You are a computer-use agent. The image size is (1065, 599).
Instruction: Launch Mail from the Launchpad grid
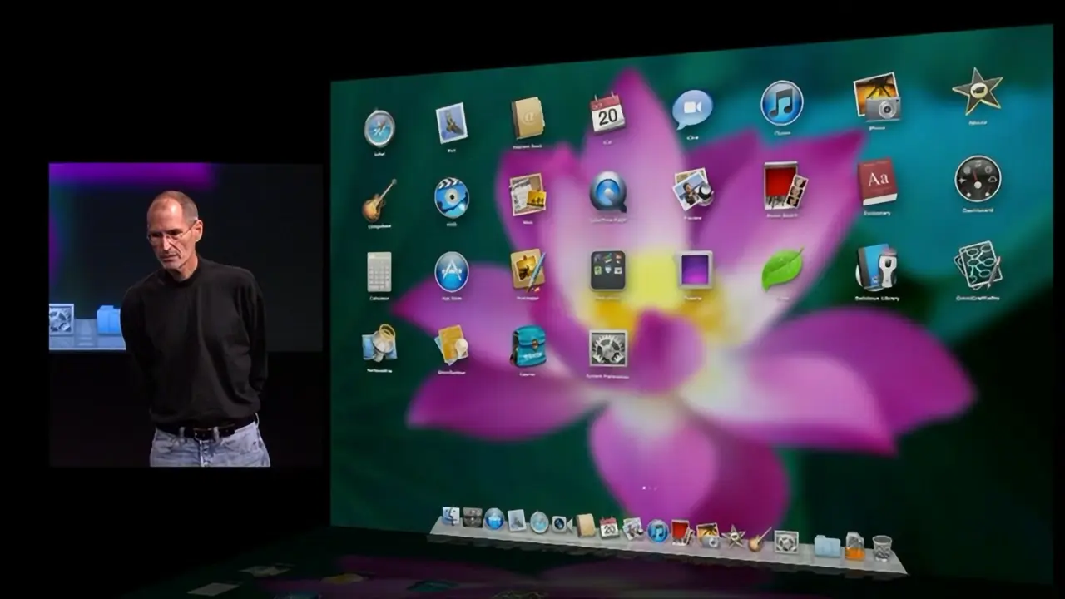pos(451,123)
